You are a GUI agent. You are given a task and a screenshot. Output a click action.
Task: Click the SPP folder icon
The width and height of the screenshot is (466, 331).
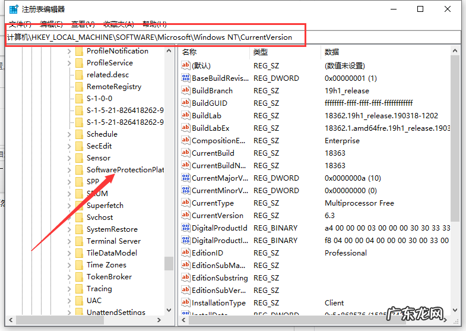79,182
